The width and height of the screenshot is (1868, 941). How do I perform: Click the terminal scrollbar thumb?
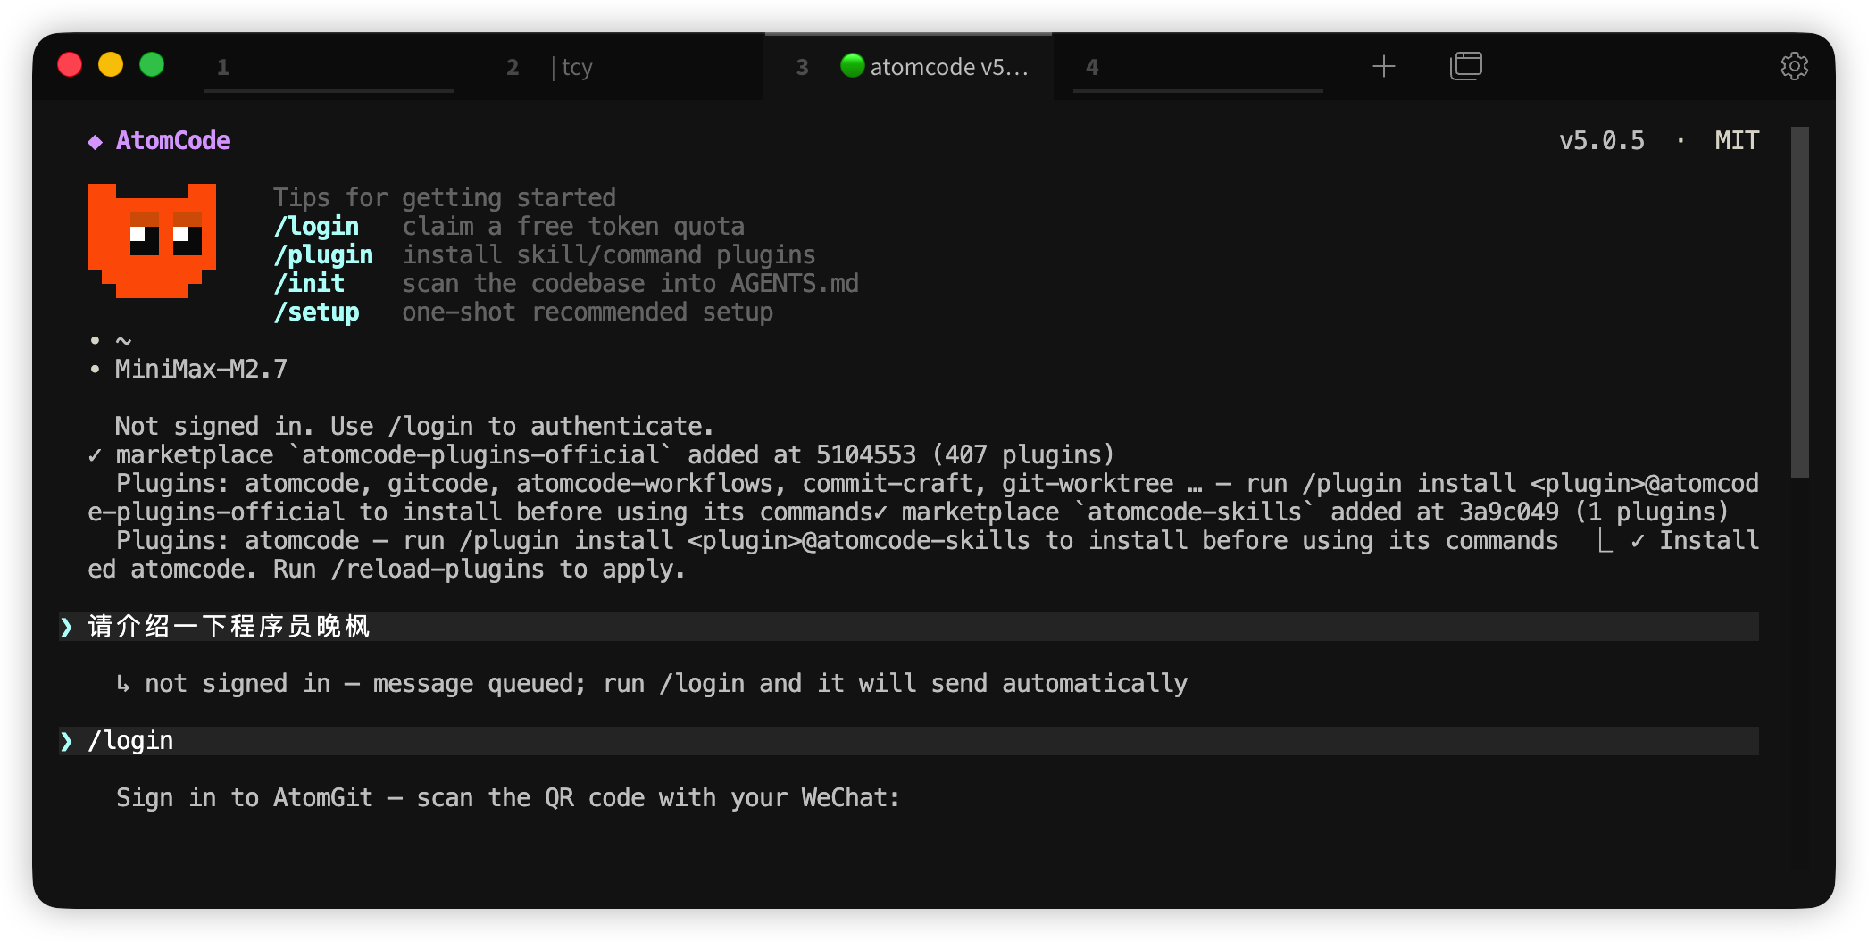tap(1799, 302)
